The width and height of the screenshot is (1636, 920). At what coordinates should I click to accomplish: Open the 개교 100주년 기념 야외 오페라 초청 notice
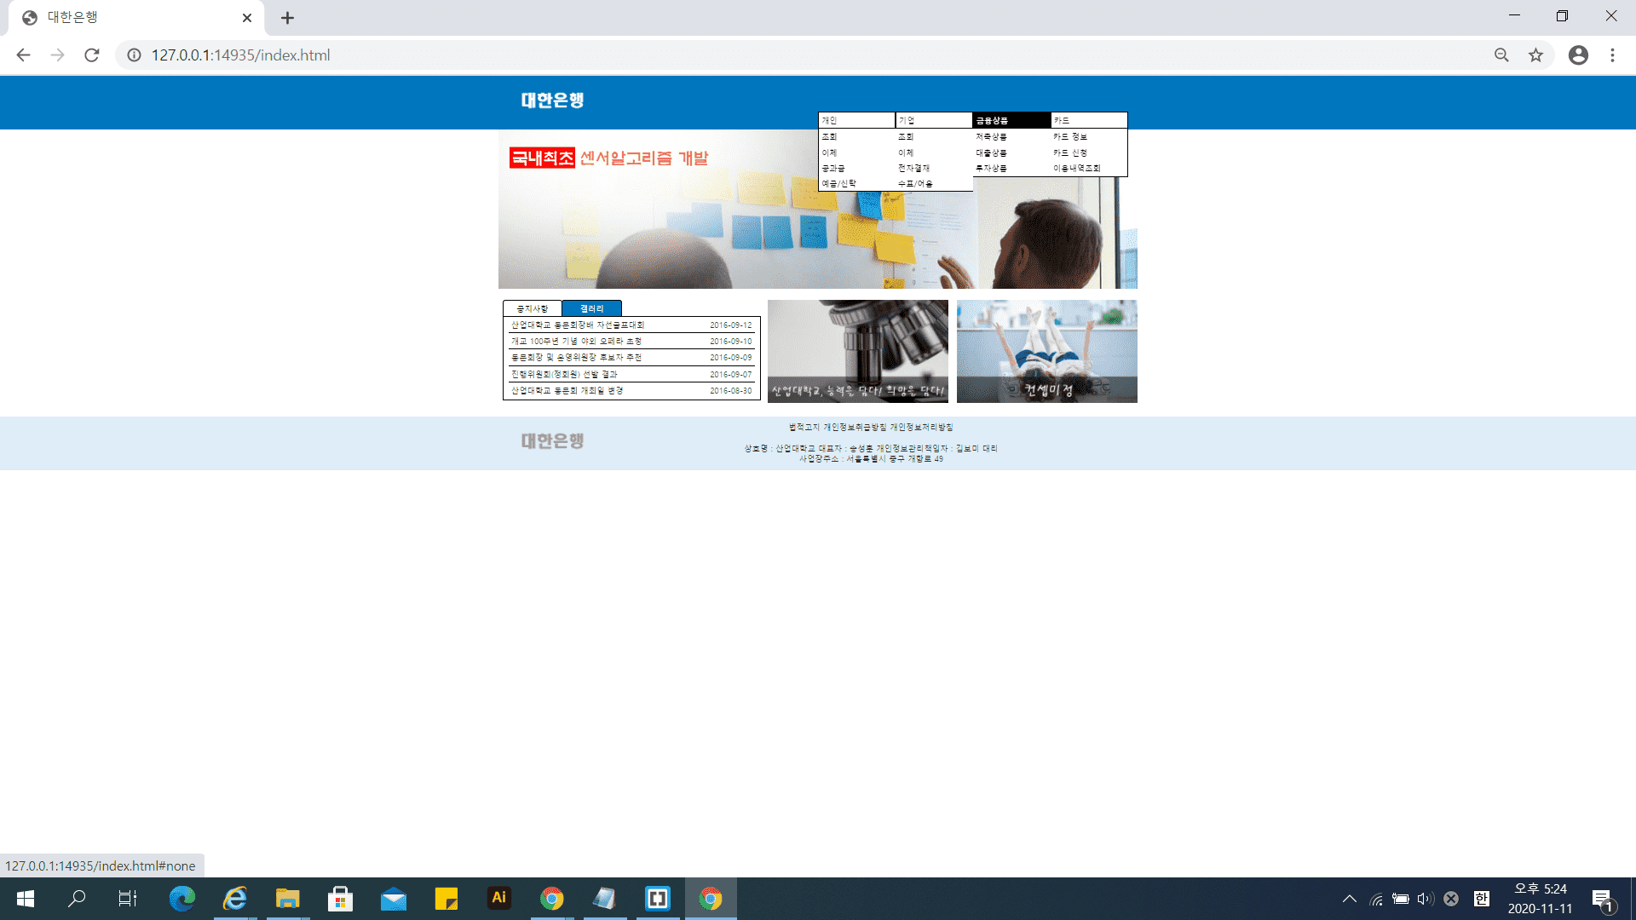576,341
